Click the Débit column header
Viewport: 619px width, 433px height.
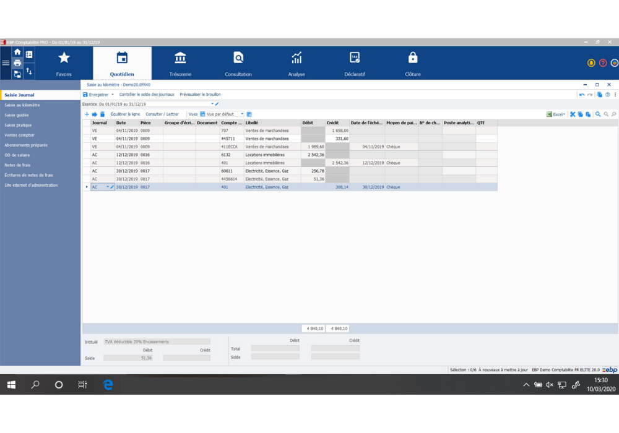313,123
